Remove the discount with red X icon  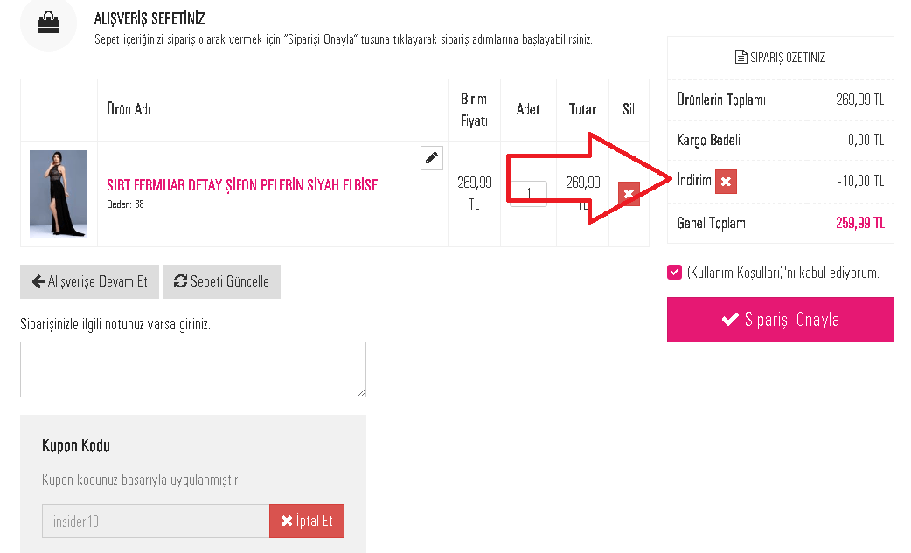(726, 182)
